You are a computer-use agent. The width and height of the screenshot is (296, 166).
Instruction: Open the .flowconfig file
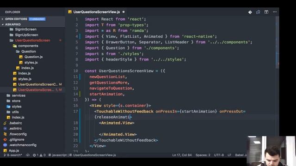[18, 134]
